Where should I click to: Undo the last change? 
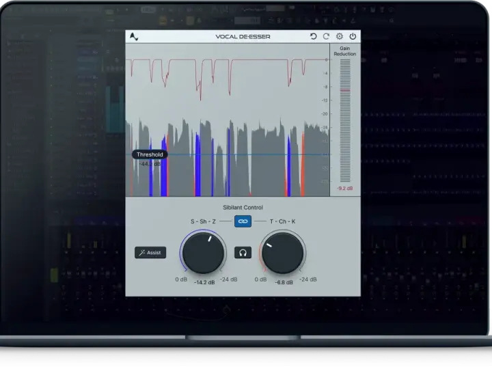point(313,36)
